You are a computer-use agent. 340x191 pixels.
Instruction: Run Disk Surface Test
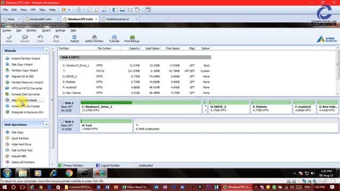pos(22,150)
